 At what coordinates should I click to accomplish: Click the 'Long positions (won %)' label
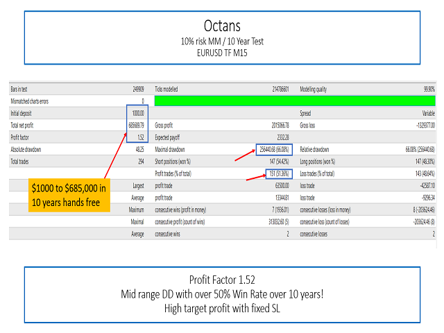[318, 162]
